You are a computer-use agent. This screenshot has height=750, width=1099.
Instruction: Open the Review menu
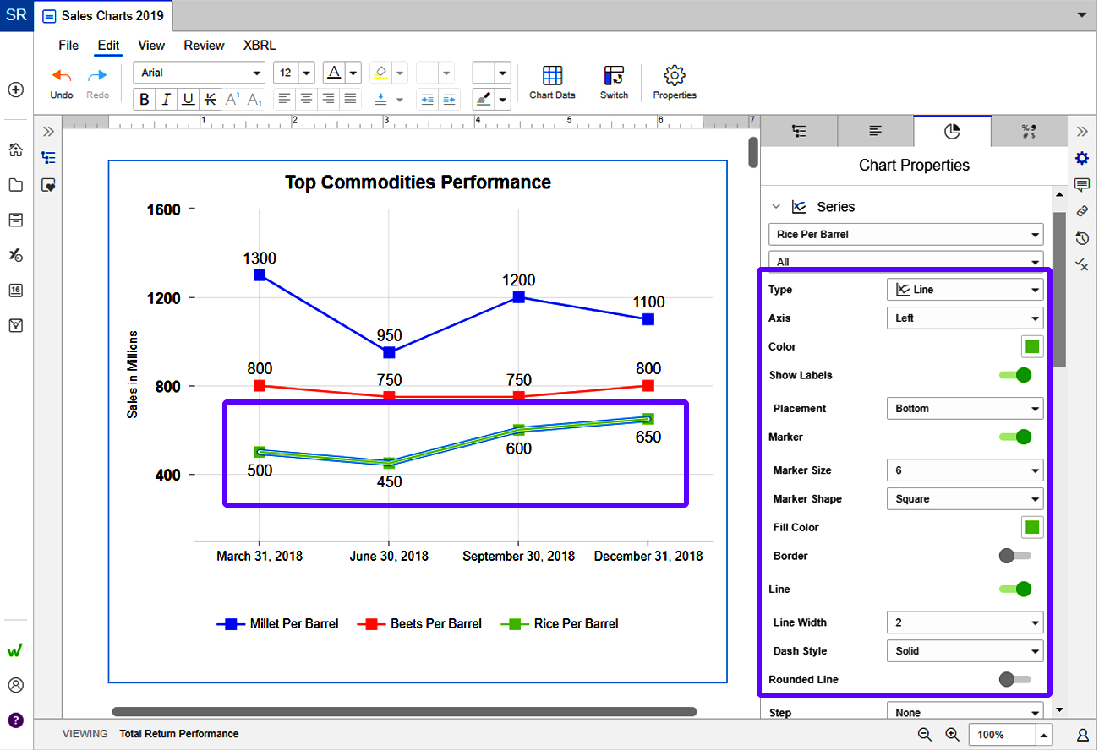[204, 46]
